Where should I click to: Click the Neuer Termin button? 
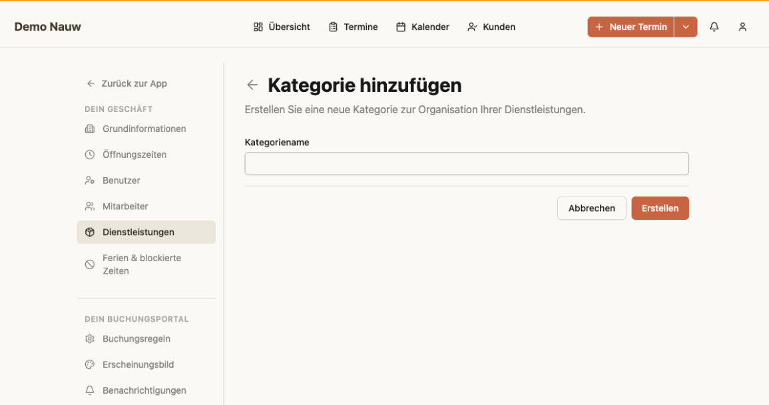coord(631,27)
